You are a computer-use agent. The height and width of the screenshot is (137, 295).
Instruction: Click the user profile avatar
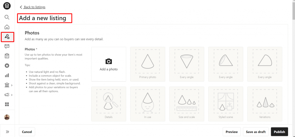[x=7, y=117]
